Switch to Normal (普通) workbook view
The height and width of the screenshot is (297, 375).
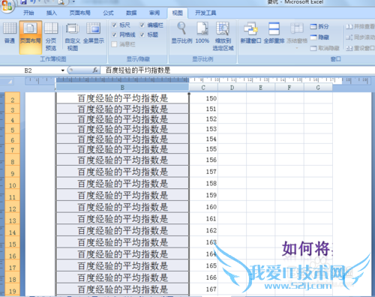click(10, 33)
